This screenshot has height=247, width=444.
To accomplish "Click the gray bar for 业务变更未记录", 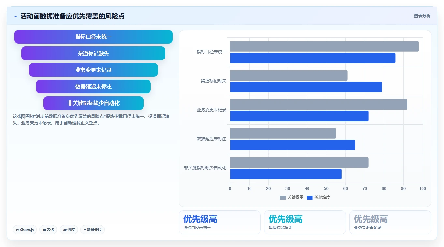I will click(319, 104).
